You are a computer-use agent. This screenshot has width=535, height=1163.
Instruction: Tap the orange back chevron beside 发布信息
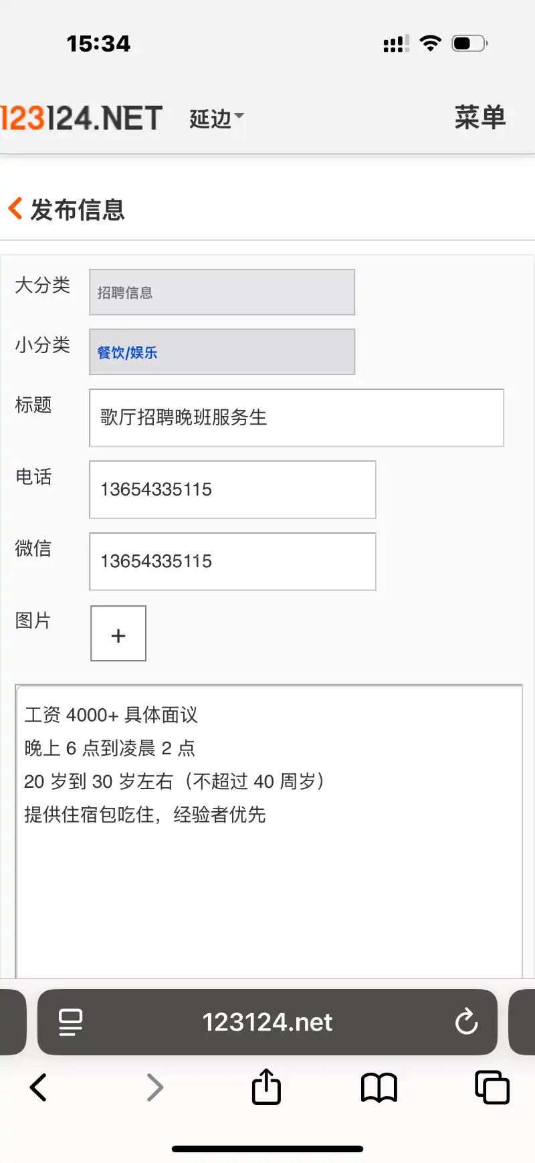coord(15,209)
